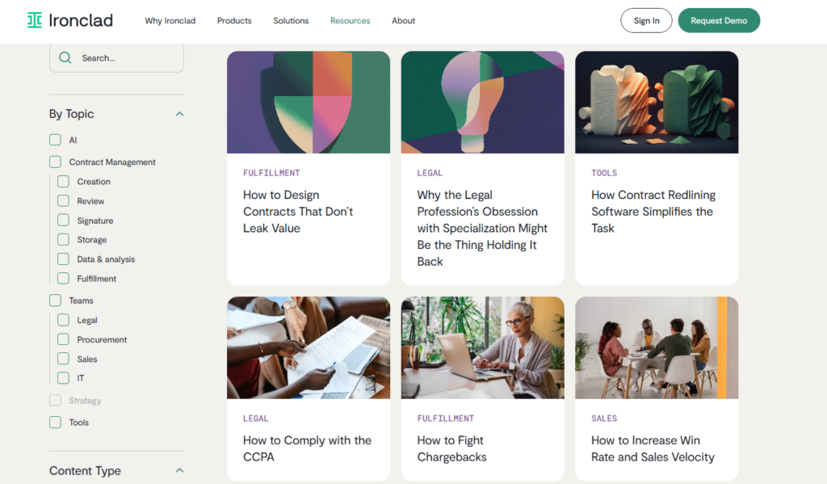Click the search magnifier icon

click(x=65, y=58)
